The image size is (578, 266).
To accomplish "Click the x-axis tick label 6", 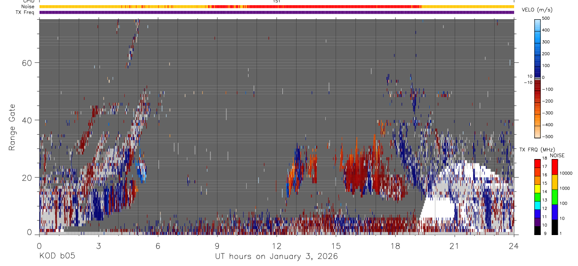I will pyautogui.click(x=158, y=246).
